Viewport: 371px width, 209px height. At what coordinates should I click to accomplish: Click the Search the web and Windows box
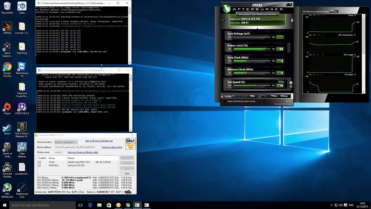coord(42,205)
